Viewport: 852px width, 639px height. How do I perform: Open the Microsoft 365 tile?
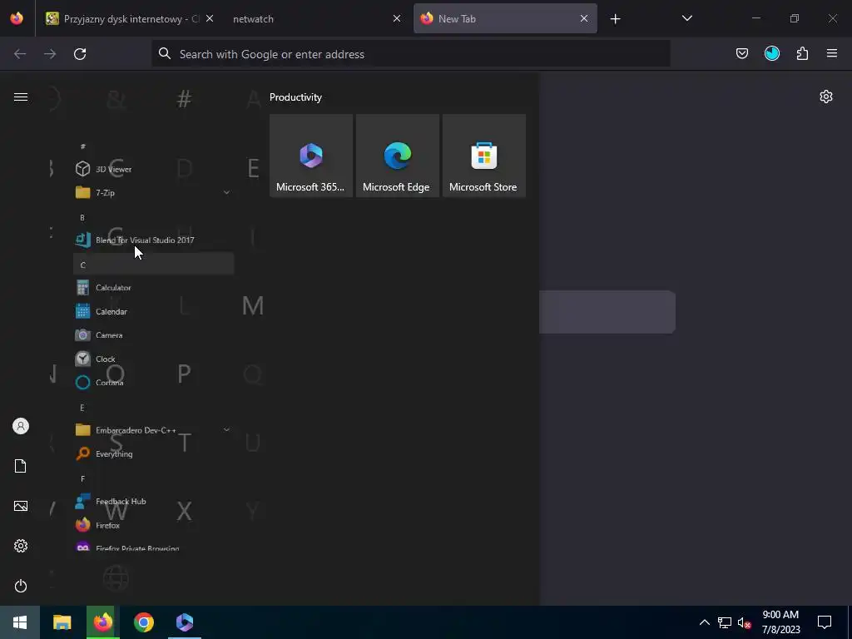(311, 156)
